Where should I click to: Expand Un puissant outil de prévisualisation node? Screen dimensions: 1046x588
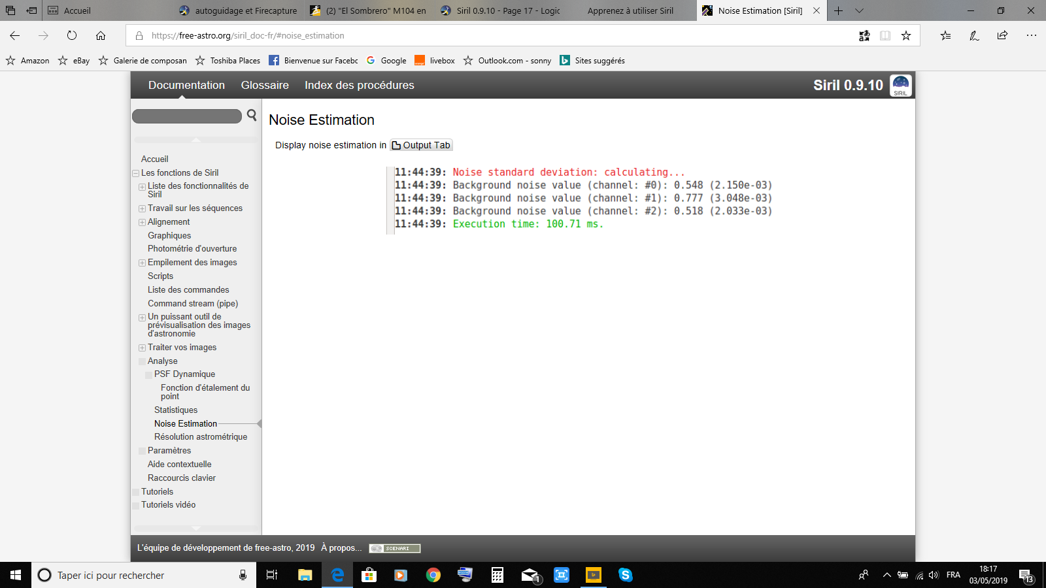tap(142, 318)
